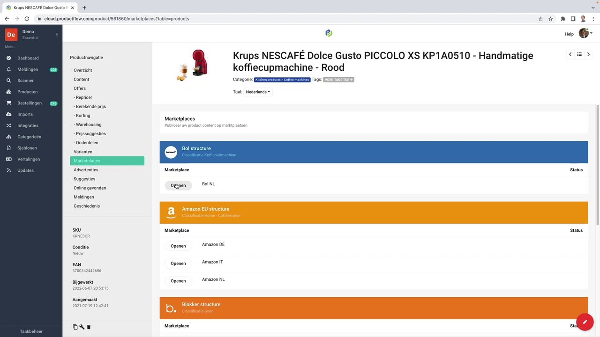This screenshot has height=337, width=600.
Task: Click Openen for Bol NL
Action: [178, 185]
